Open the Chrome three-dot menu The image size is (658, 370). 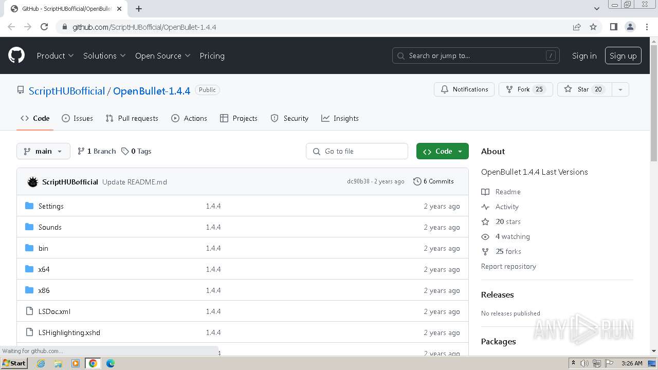[647, 27]
